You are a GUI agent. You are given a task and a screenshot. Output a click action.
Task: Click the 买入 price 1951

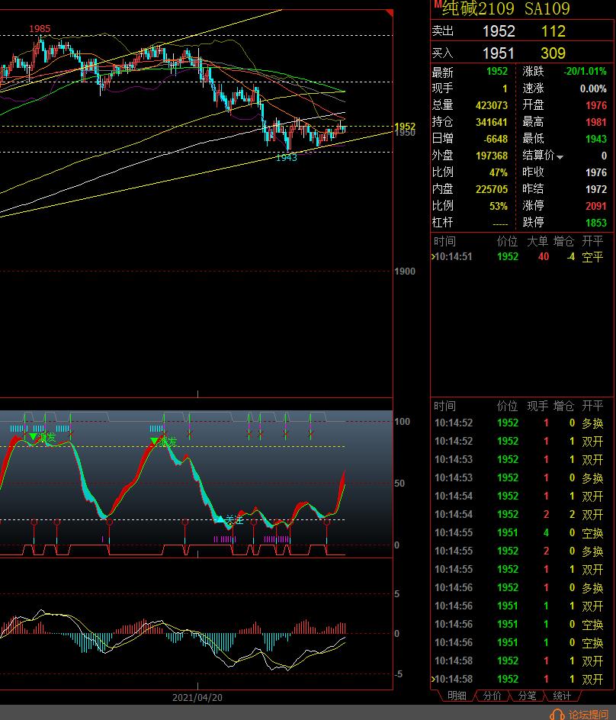pos(498,53)
